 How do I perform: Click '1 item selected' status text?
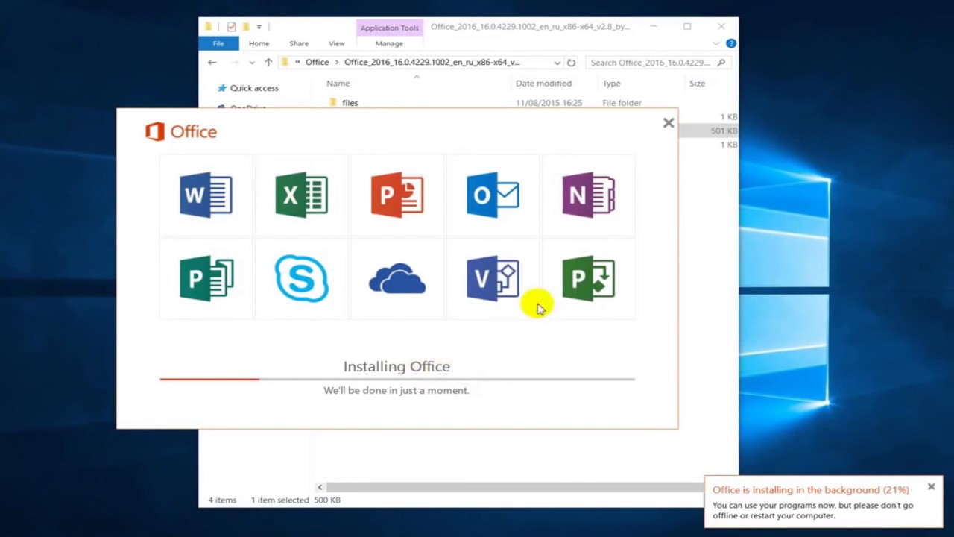point(279,500)
